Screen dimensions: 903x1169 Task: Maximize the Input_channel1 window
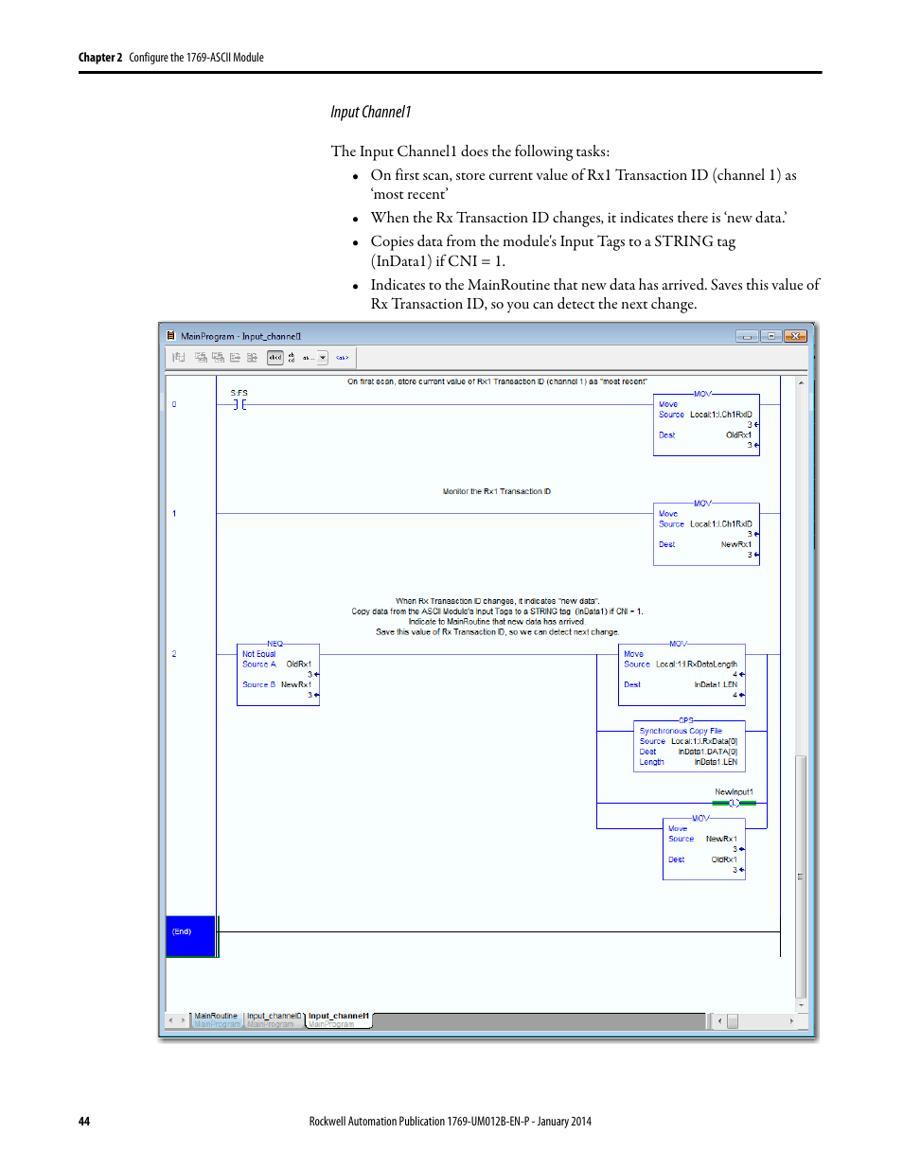(x=771, y=336)
